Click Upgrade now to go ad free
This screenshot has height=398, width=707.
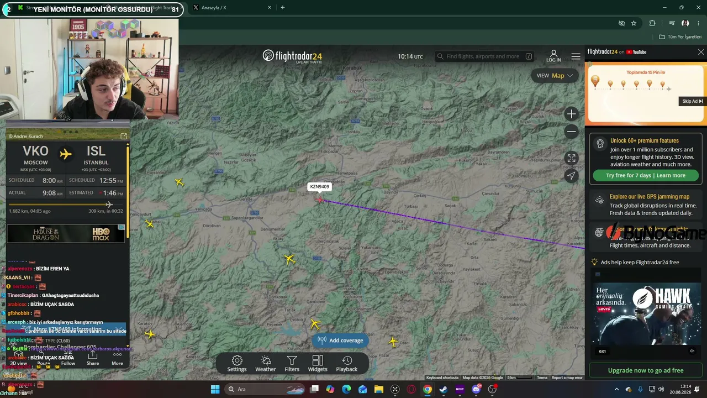(x=646, y=370)
